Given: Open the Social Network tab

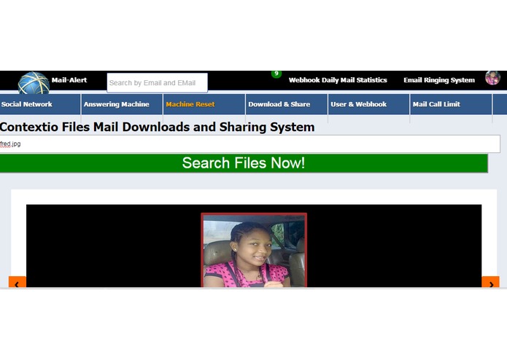Looking at the screenshot, I should (40, 104).
